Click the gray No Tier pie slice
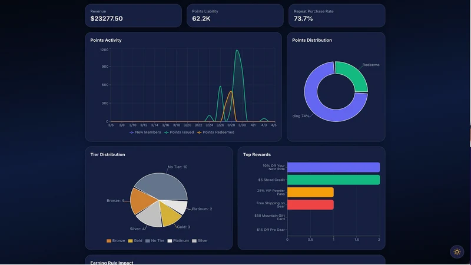Viewport: 471px width, 265px height. pos(164,185)
